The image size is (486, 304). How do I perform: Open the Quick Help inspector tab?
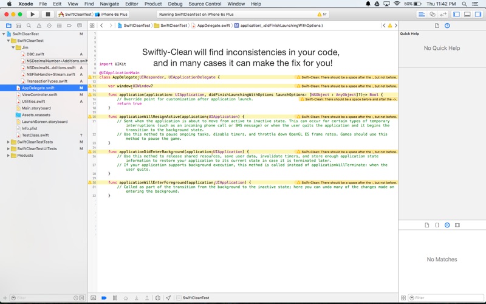coord(447,26)
